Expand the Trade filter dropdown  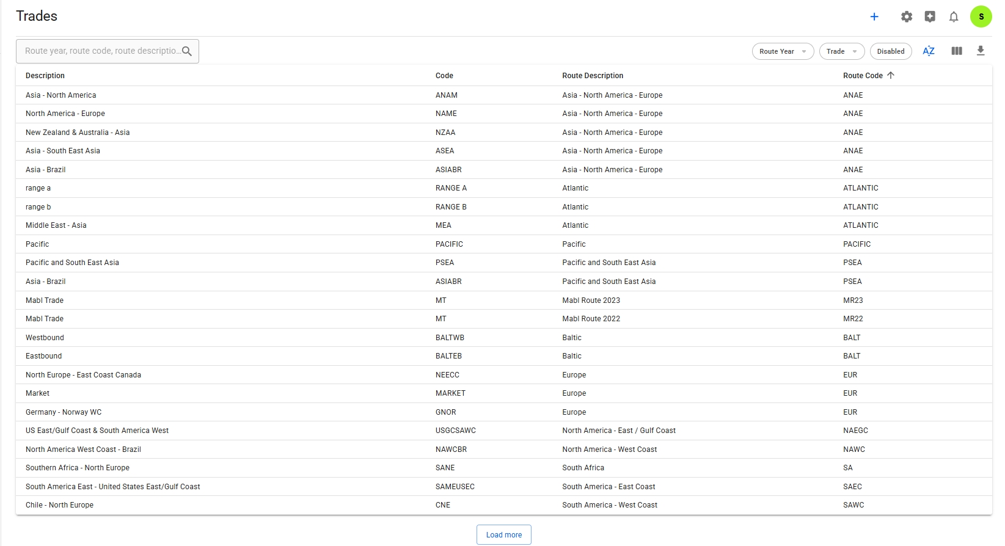point(841,51)
